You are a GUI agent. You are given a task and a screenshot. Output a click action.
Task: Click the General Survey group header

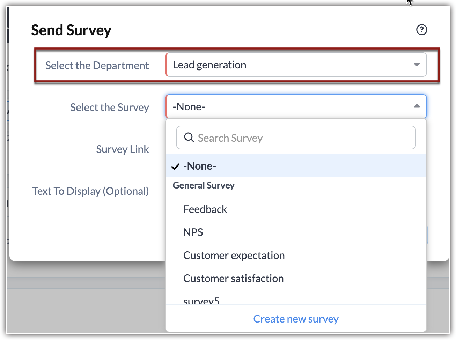(204, 185)
